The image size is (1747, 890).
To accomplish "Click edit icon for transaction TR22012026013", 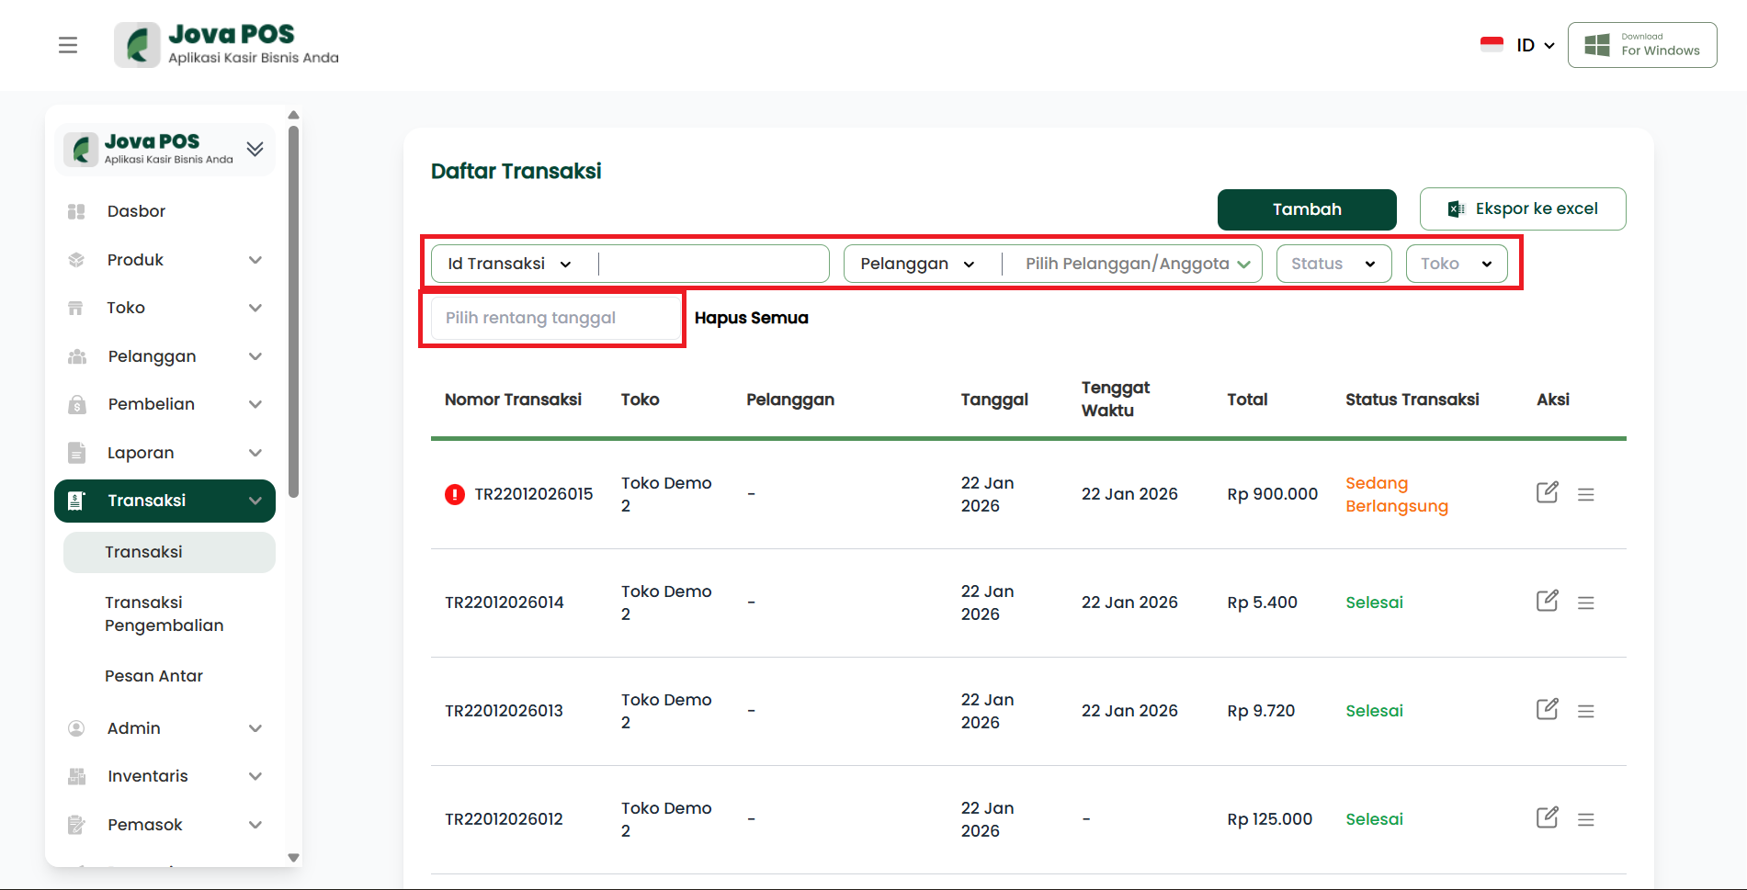I will (x=1547, y=710).
